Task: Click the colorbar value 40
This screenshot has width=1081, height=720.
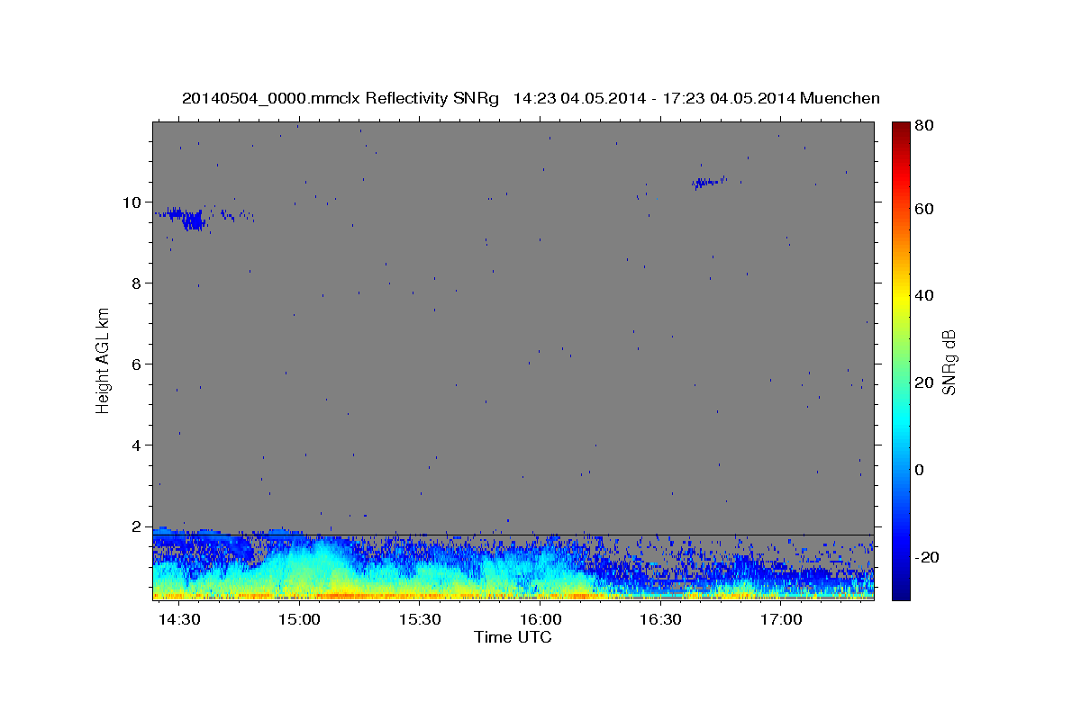Action: click(x=923, y=295)
